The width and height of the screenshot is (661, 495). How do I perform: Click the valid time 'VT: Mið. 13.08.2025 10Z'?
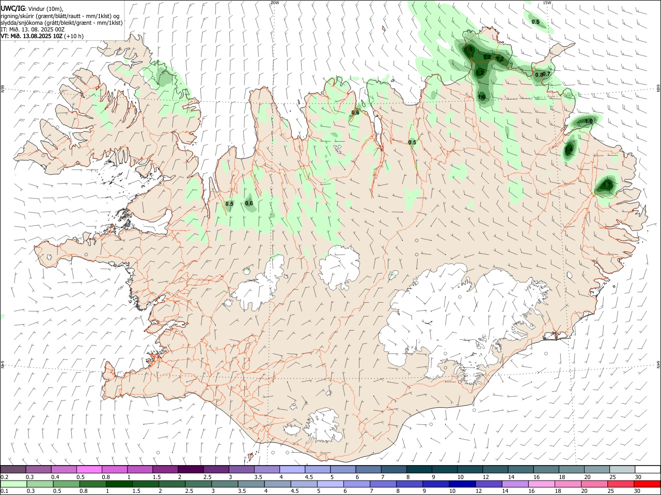point(32,36)
